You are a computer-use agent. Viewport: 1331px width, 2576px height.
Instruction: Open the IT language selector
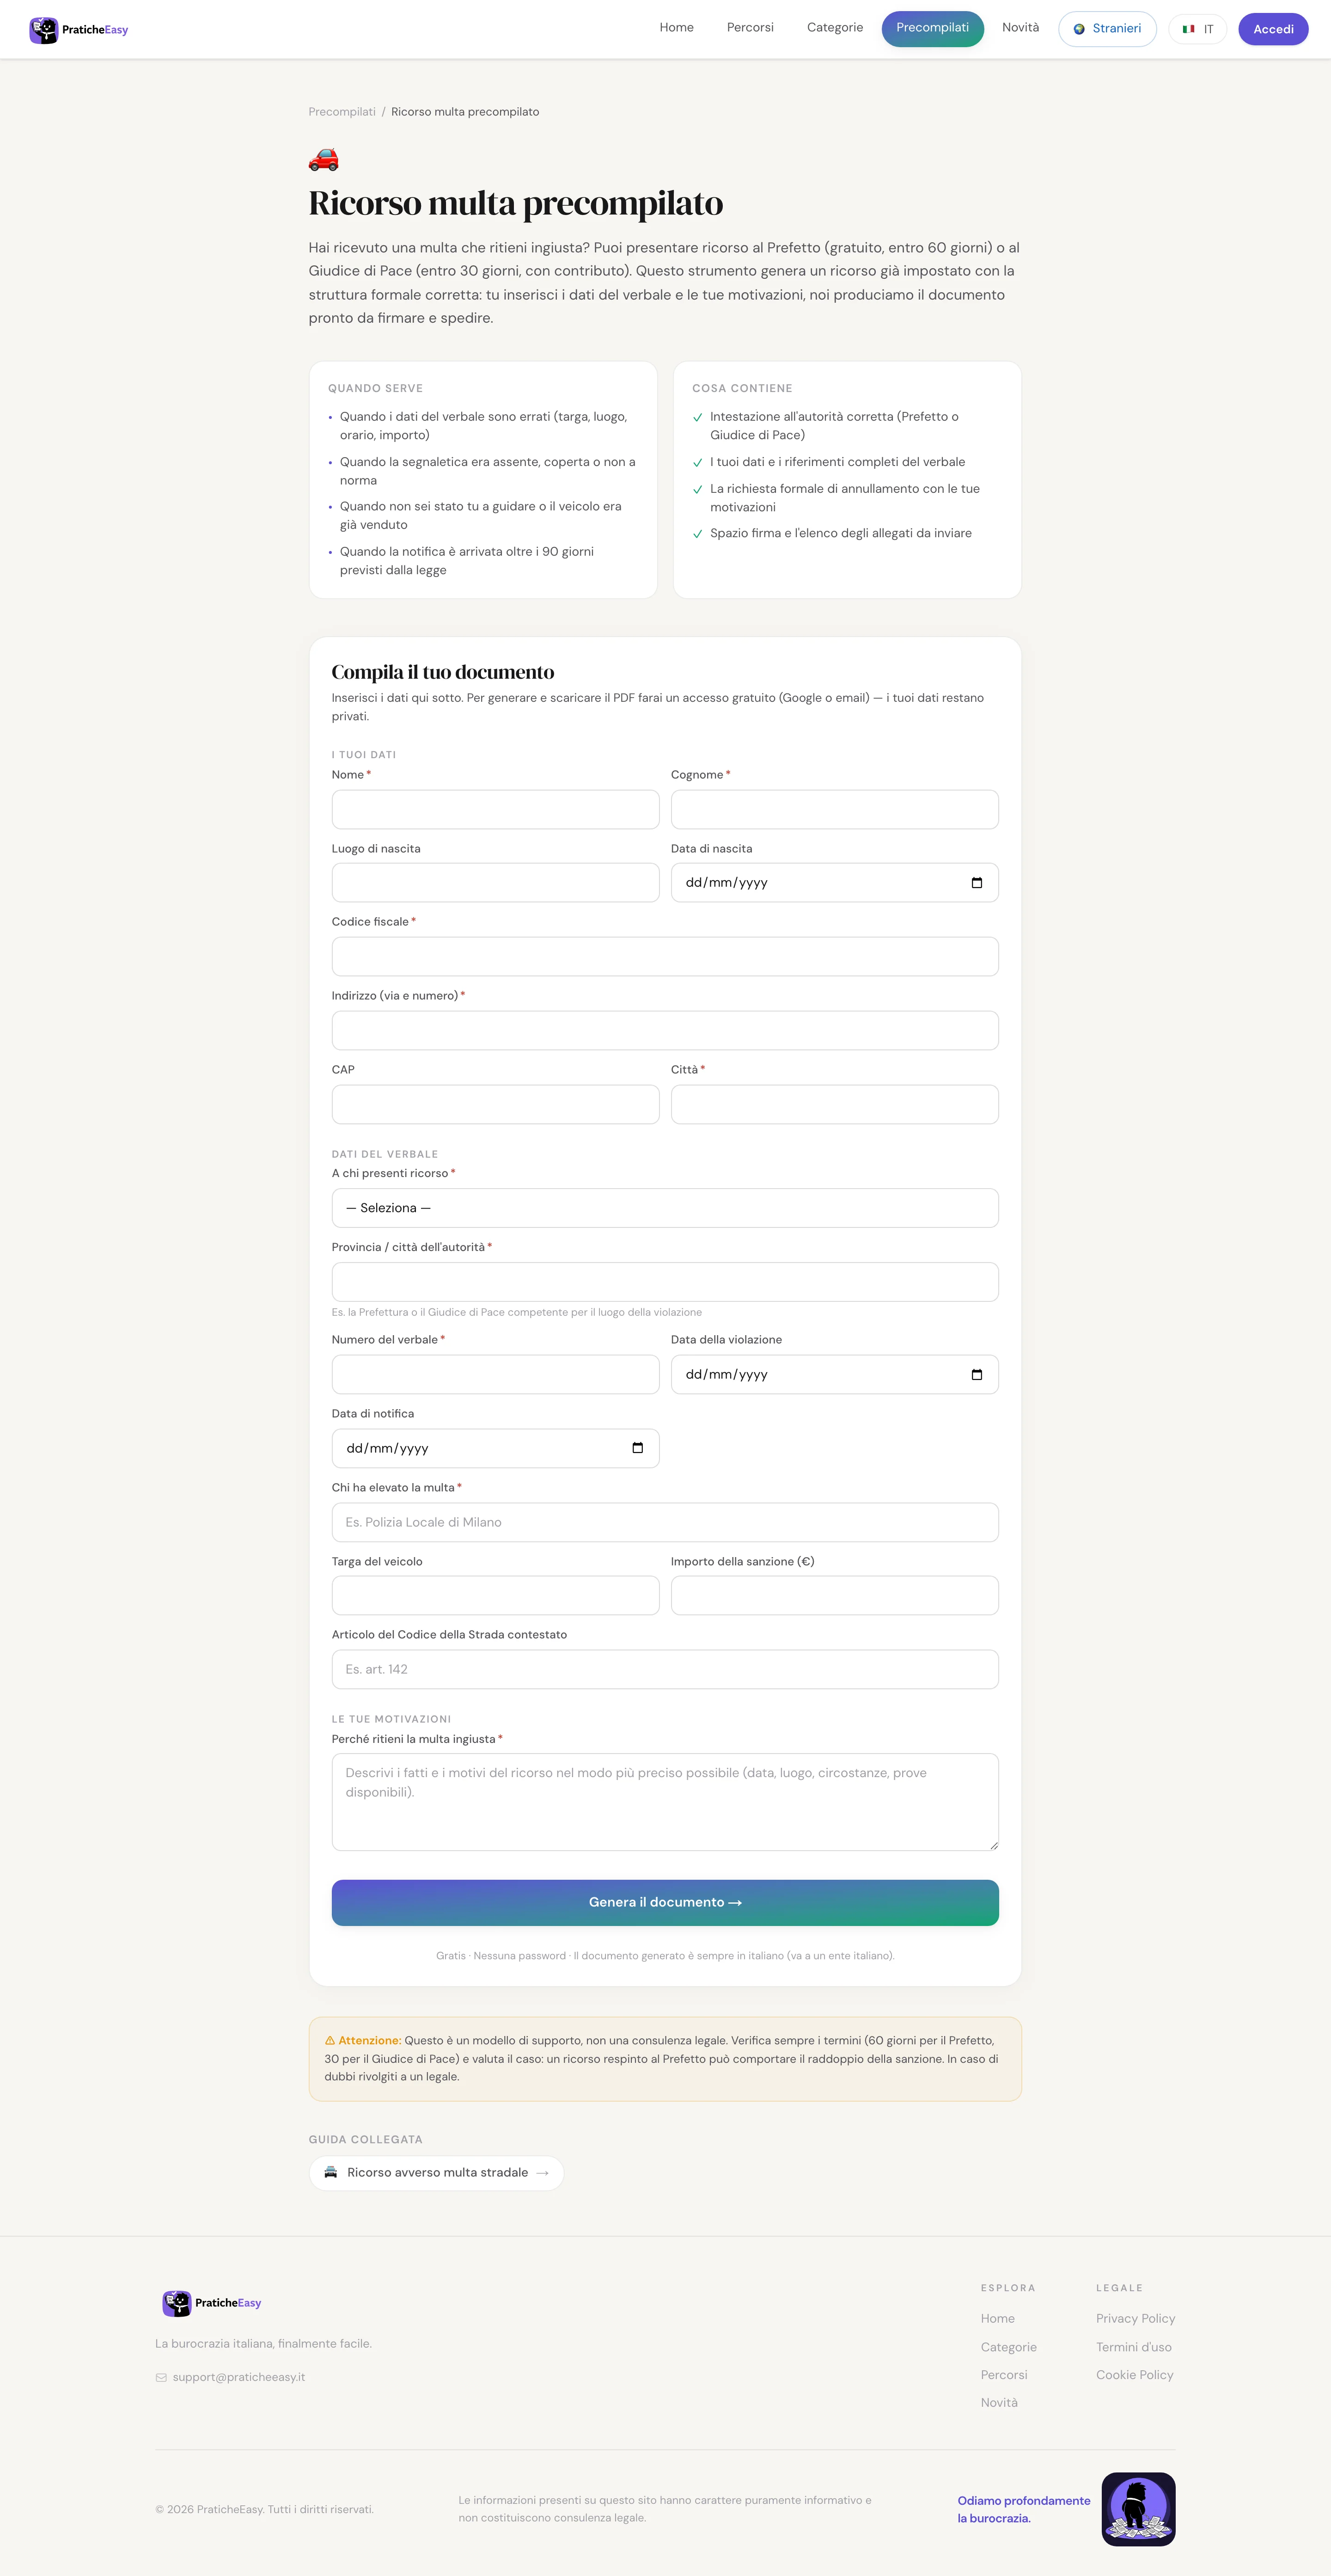click(x=1197, y=29)
